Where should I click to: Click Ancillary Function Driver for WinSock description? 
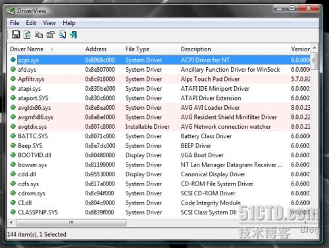(230, 70)
